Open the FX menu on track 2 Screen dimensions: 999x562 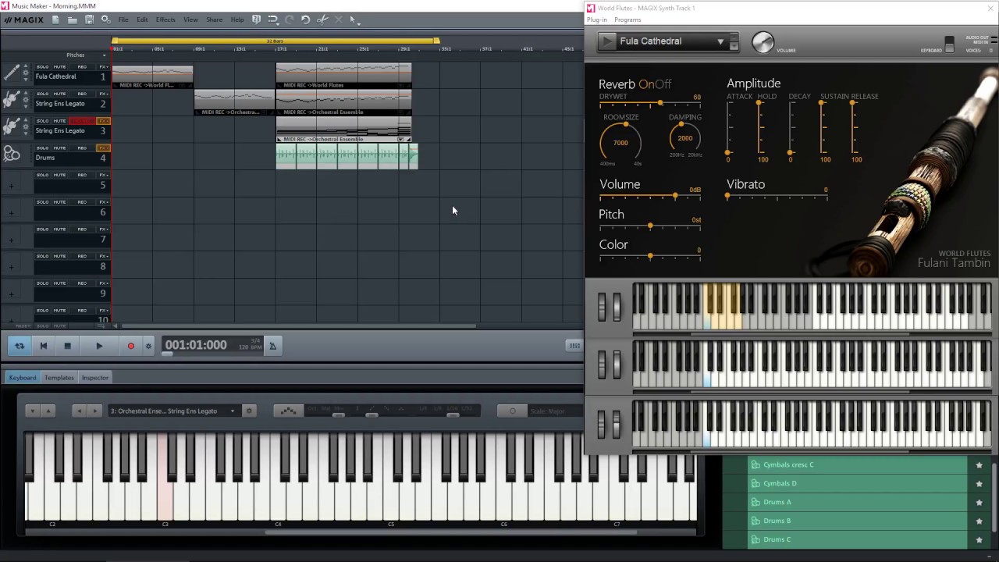[x=103, y=94]
